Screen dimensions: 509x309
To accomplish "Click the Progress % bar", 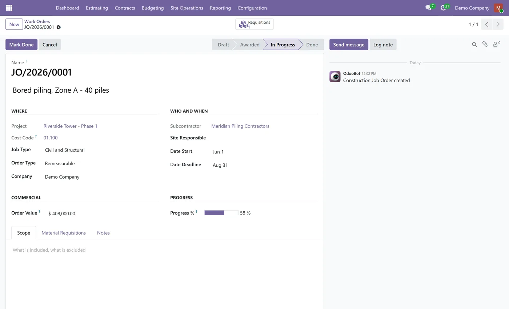I will coord(221,213).
